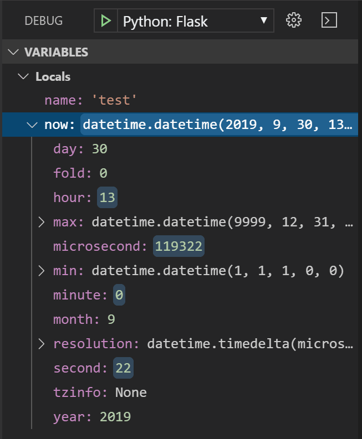362x439 pixels.
Task: Start debugging with the green play icon
Action: (x=105, y=22)
